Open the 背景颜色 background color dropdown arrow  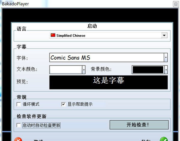166,70
